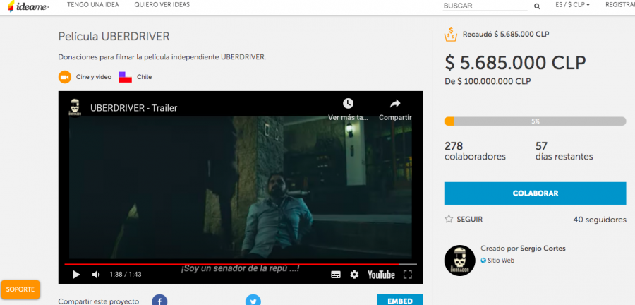Click the EMBED button

[400, 300]
